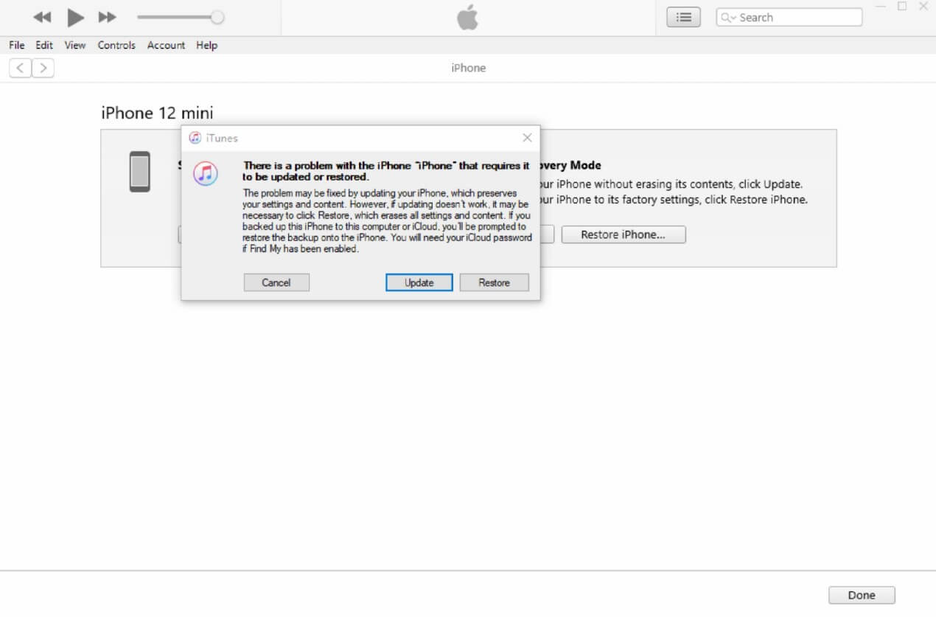Skip forward with the fast-forward button
Viewport: 936px width, 617px height.
[x=108, y=17]
